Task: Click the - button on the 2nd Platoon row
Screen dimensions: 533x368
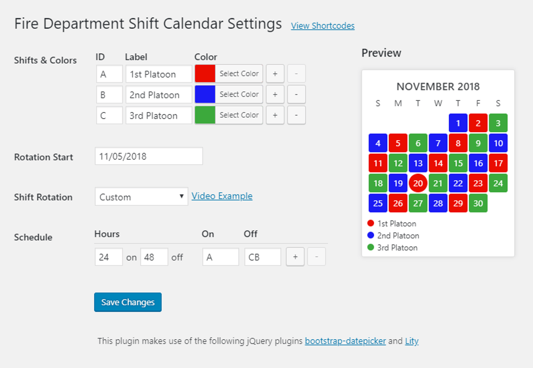Action: 296,94
